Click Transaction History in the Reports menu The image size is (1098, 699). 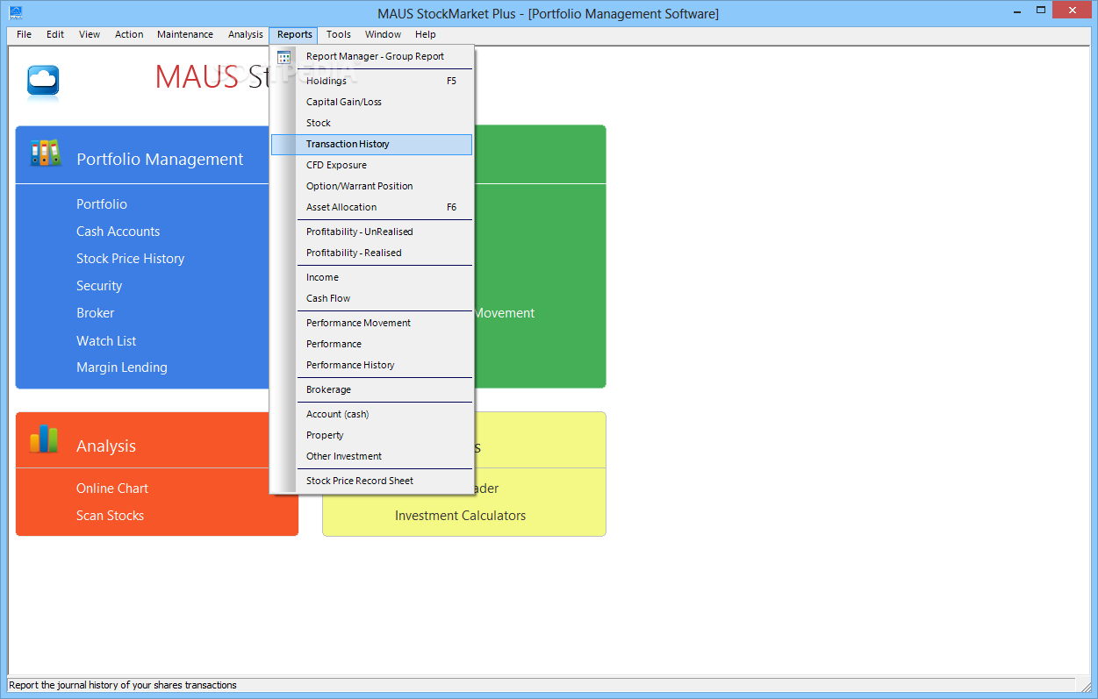371,144
